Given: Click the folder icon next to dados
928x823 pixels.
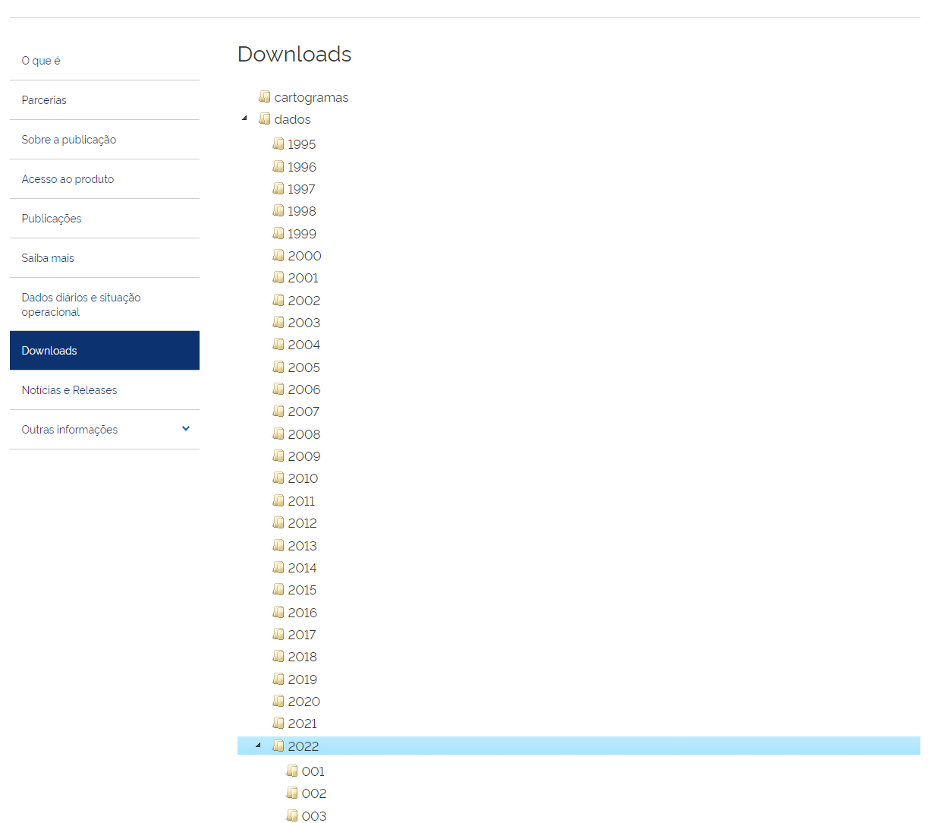Looking at the screenshot, I should (265, 118).
